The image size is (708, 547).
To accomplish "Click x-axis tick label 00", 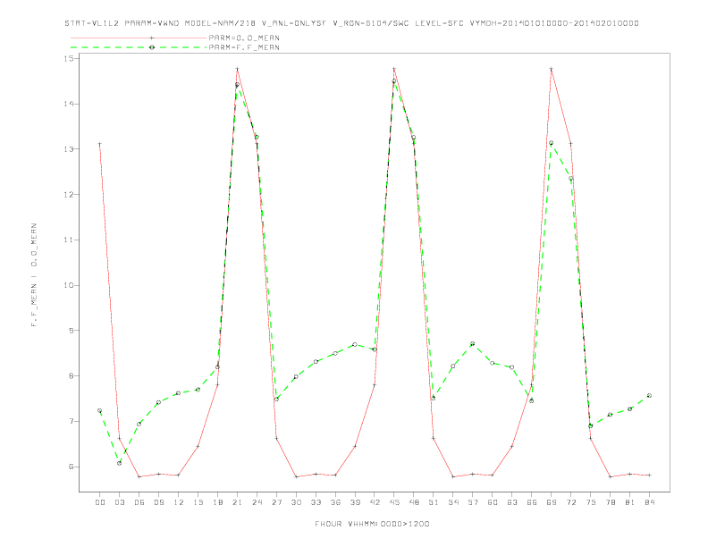I will (x=100, y=502).
